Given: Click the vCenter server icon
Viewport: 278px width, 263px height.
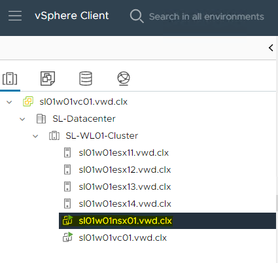Looking at the screenshot, I should [28, 101].
